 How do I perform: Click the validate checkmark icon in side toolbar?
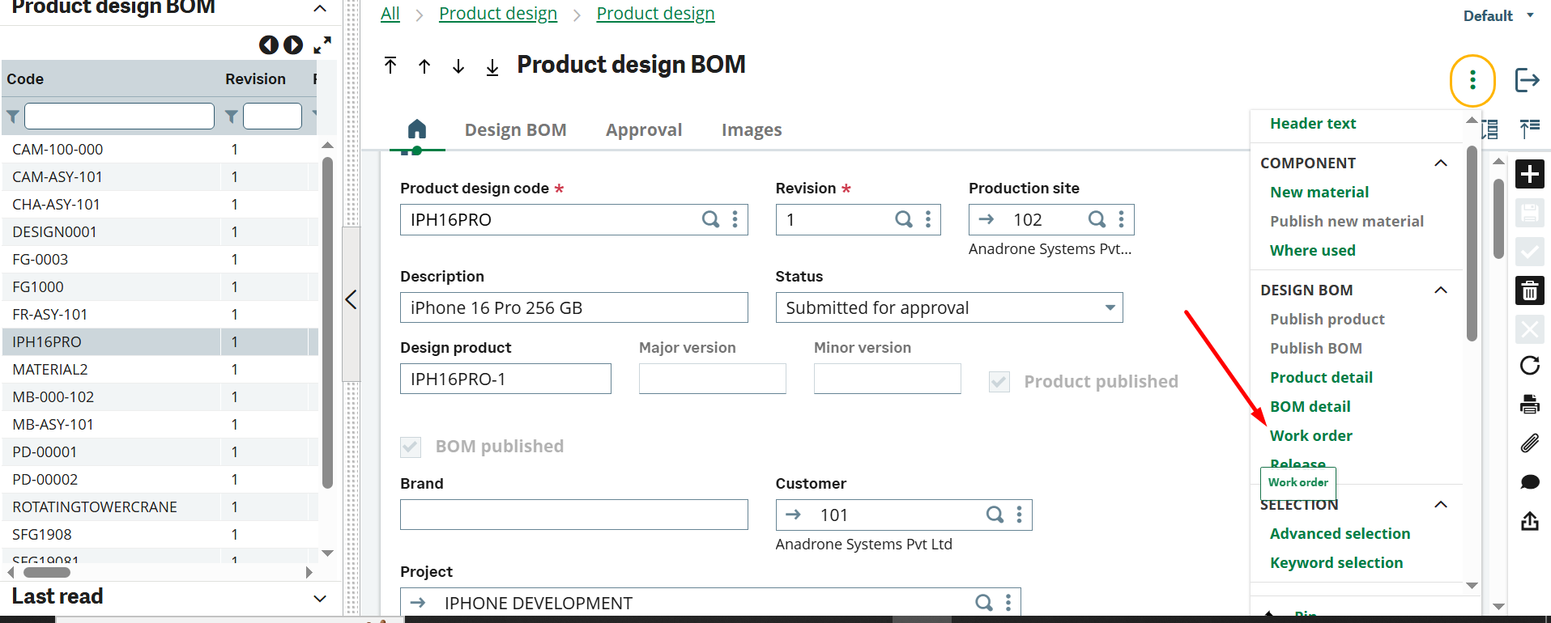(1529, 252)
